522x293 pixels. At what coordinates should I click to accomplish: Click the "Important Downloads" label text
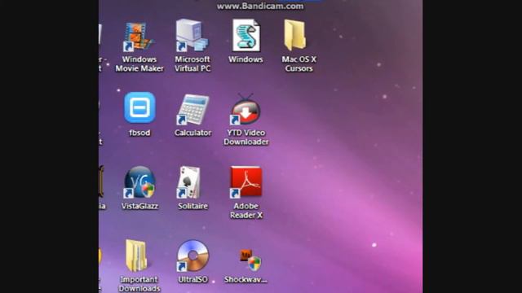[139, 284]
